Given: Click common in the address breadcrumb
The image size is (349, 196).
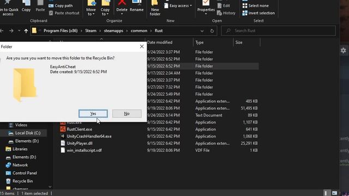Looking at the screenshot, I should point(139,30).
